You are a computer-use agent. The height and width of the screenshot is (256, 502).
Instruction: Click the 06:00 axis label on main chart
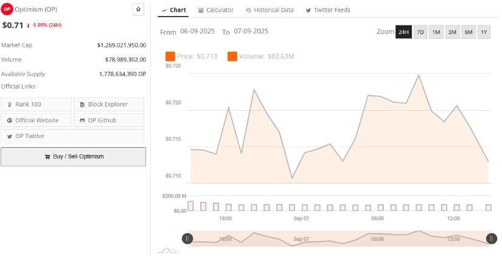377,218
